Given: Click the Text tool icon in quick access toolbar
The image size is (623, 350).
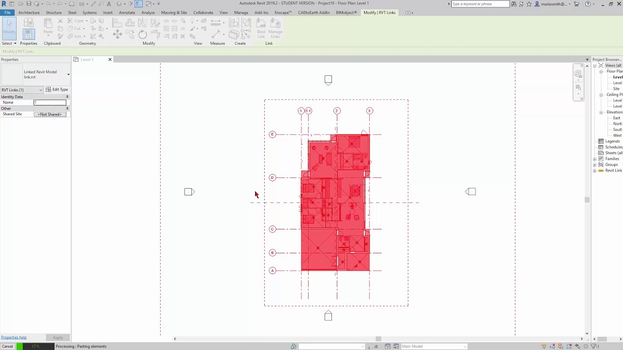Looking at the screenshot, I should [109, 4].
